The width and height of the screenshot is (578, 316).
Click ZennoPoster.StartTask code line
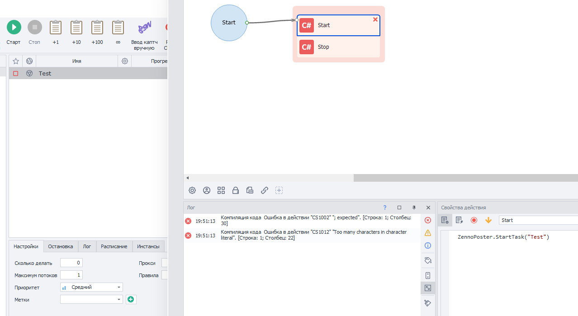point(503,237)
